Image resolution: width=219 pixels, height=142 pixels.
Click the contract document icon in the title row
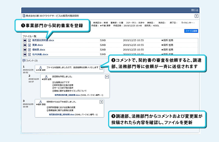[24, 16]
